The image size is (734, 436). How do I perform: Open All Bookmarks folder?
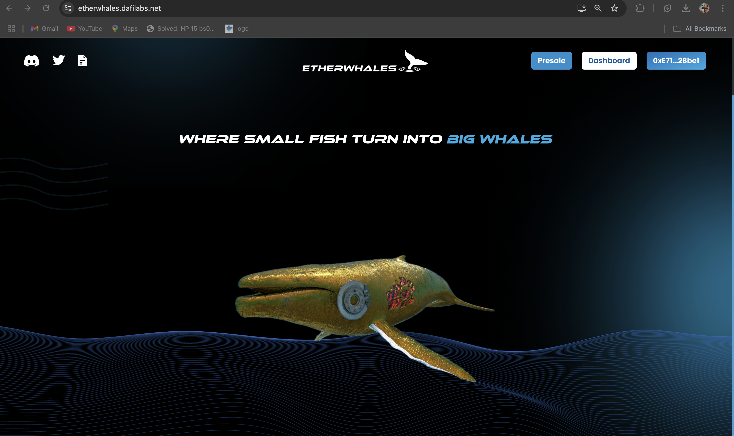[x=699, y=28]
